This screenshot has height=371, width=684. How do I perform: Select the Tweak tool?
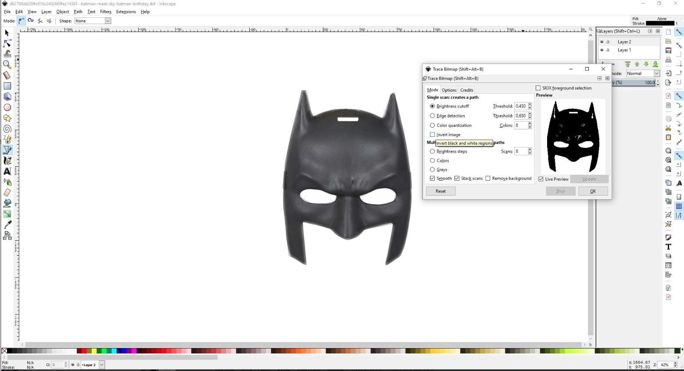click(7, 54)
